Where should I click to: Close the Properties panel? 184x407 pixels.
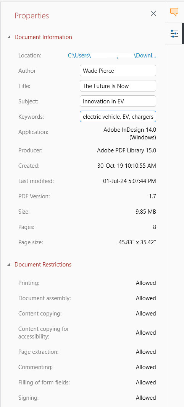tap(153, 13)
